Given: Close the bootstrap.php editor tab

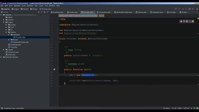Looking at the screenshot, I should pos(64,12).
